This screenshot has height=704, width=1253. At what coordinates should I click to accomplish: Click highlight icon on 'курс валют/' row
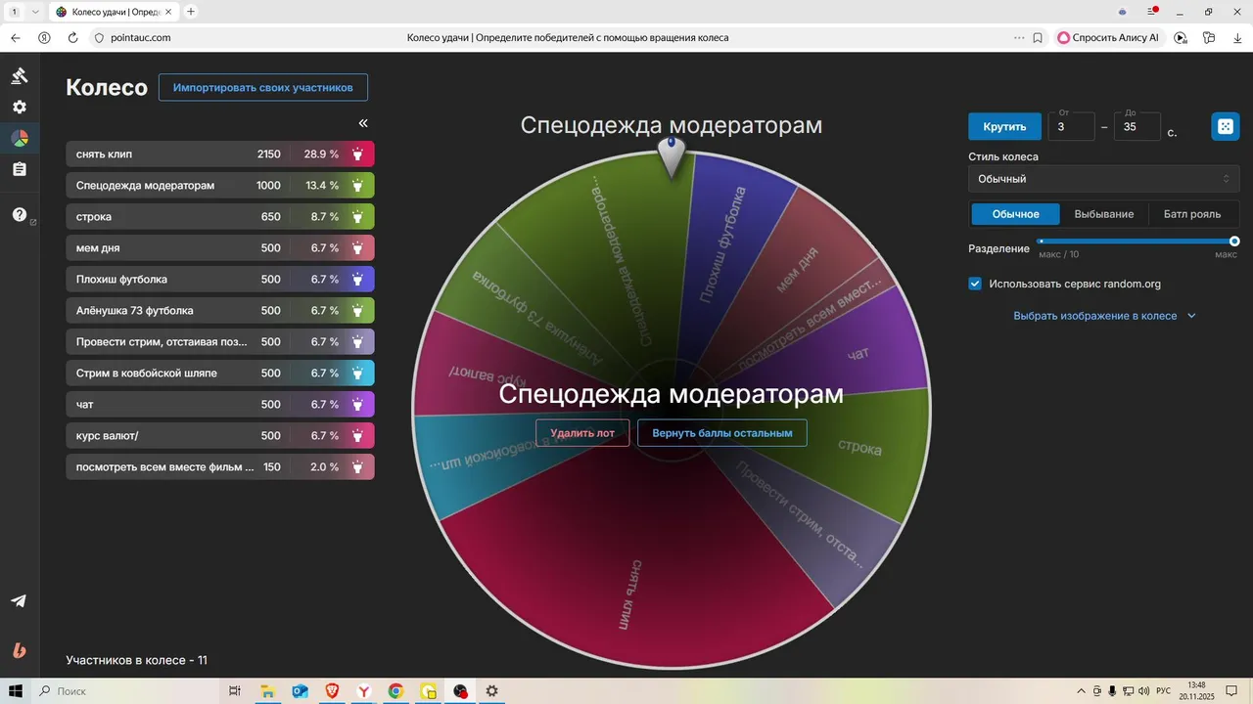coord(358,436)
